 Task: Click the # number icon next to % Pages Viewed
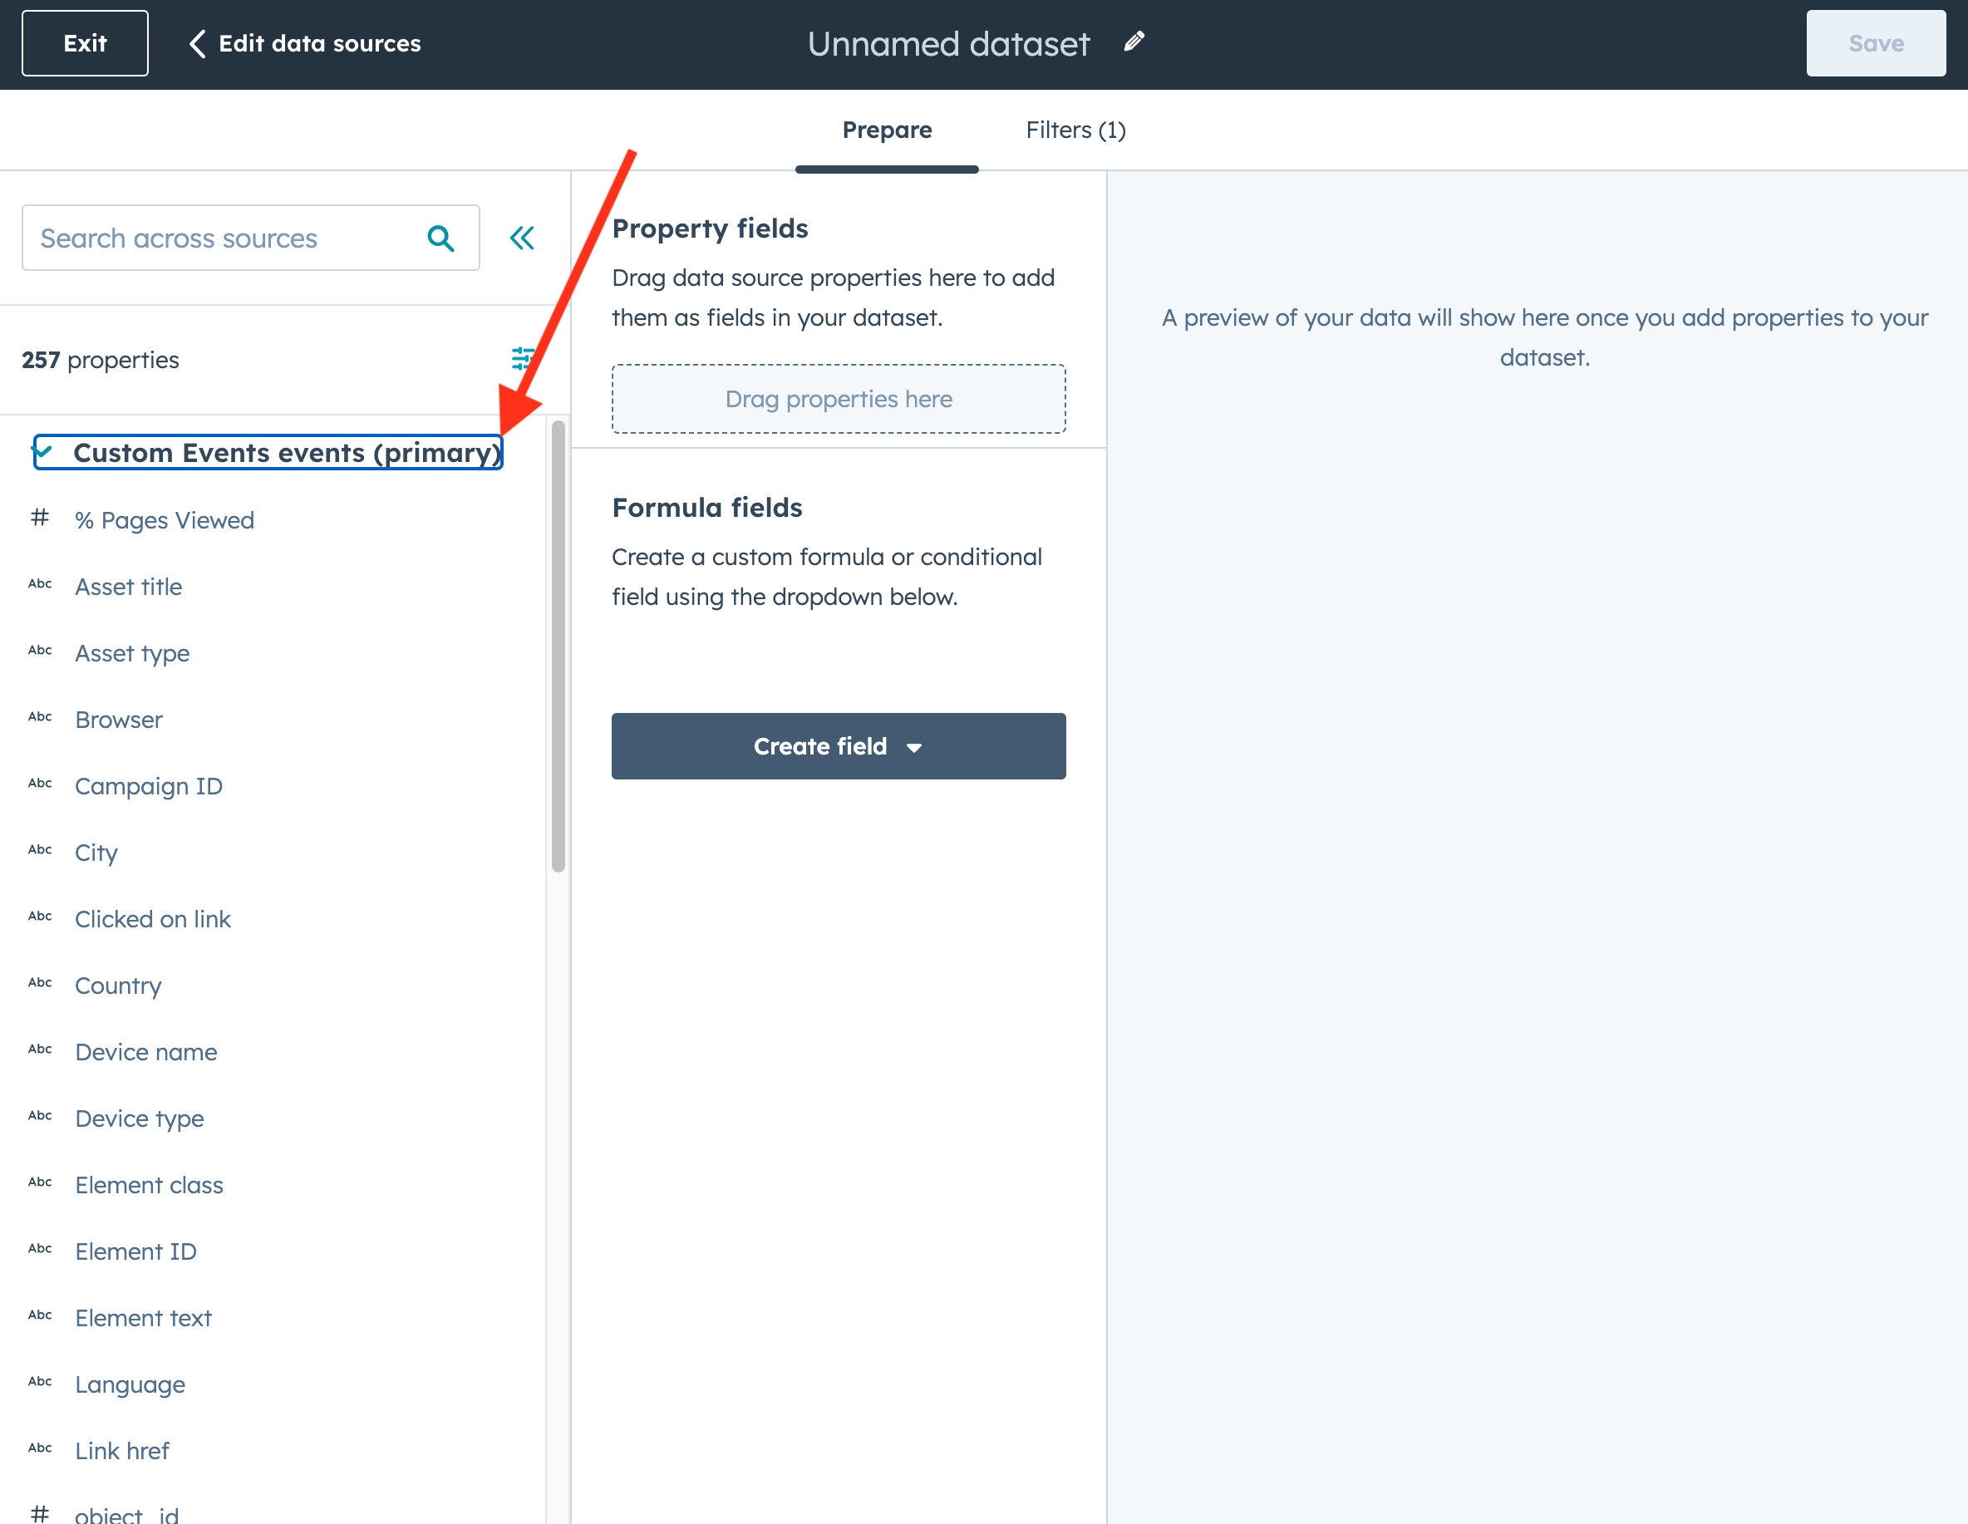(x=40, y=518)
